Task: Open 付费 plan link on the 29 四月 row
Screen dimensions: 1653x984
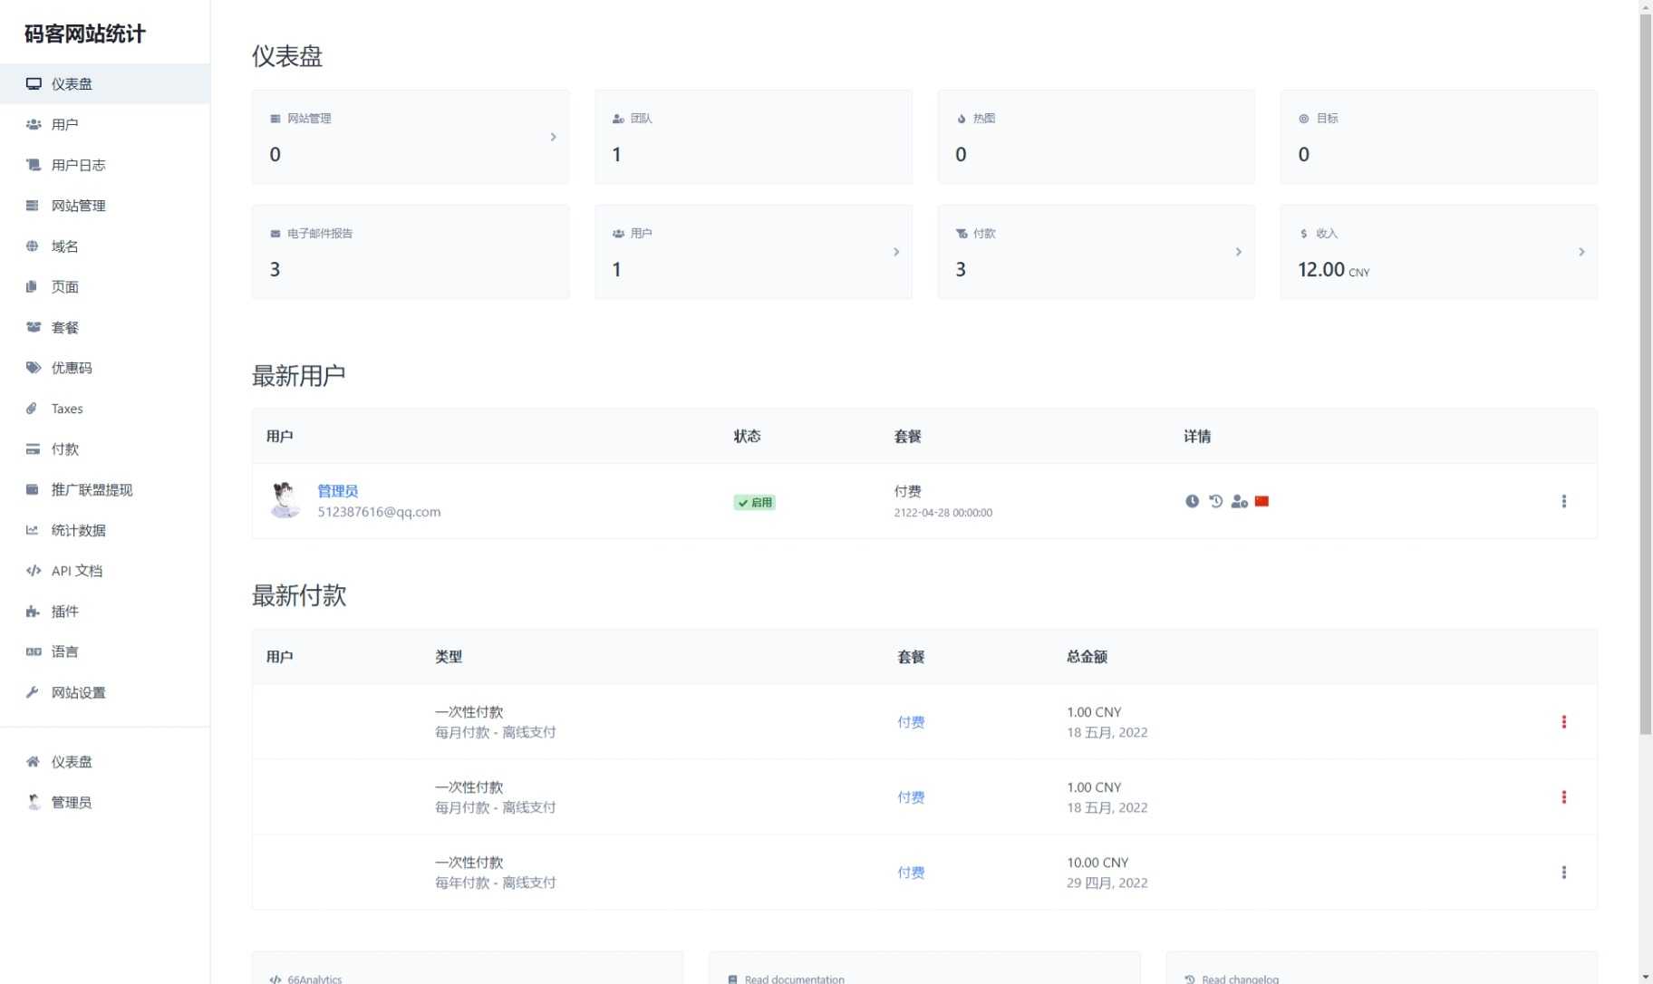Action: [x=911, y=873]
